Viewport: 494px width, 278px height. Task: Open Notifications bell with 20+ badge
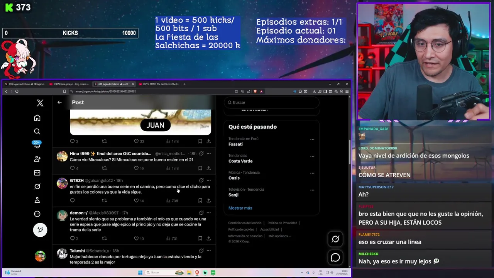[37, 145]
